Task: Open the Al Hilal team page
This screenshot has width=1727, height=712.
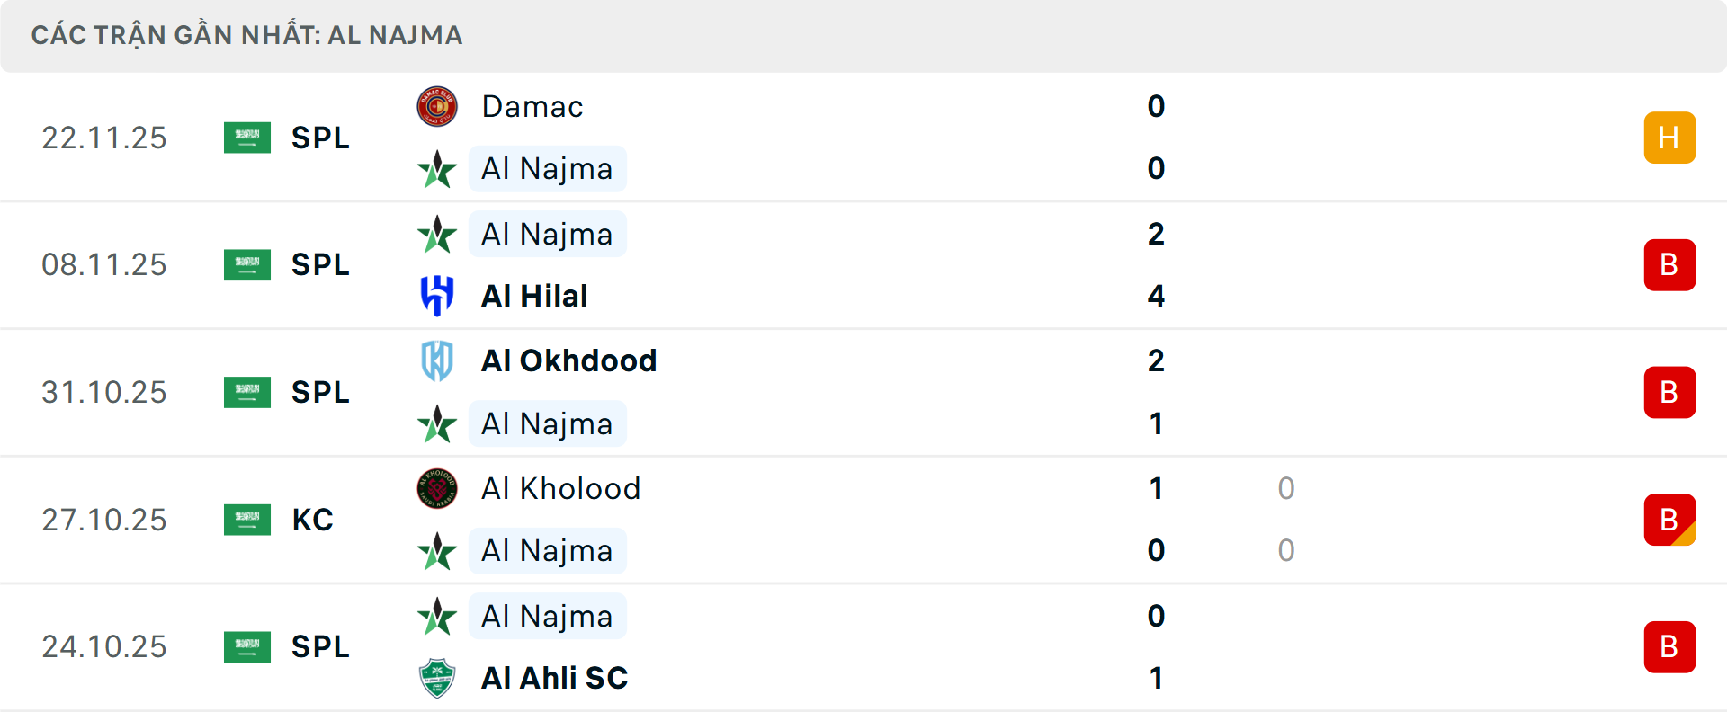Action: (533, 297)
